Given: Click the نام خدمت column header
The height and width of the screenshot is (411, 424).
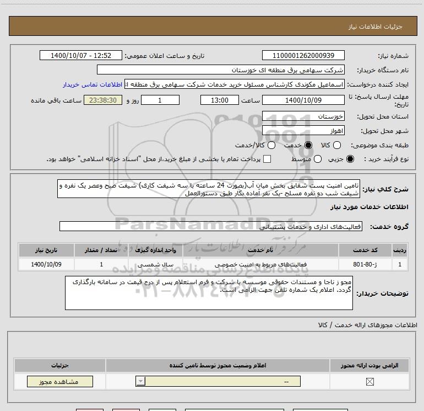Looking at the screenshot, I should coord(260,250).
